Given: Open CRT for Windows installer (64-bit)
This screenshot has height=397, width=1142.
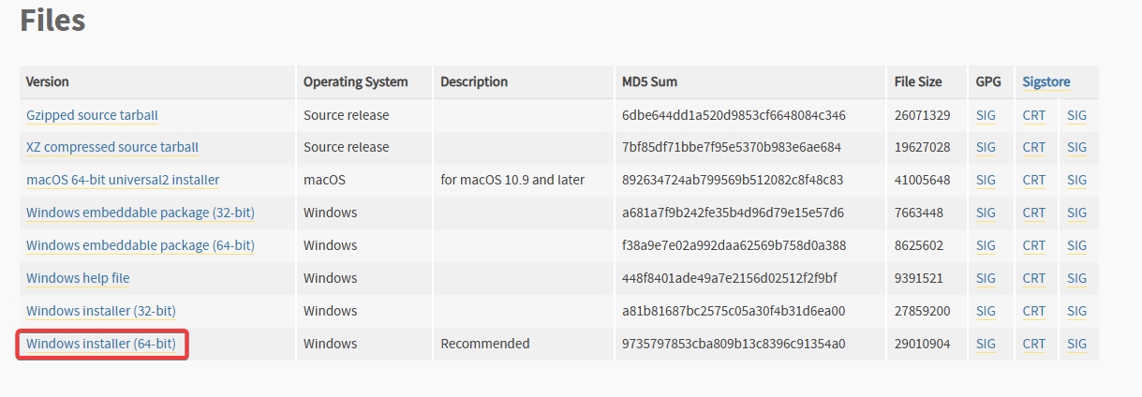Looking at the screenshot, I should point(1034,344).
